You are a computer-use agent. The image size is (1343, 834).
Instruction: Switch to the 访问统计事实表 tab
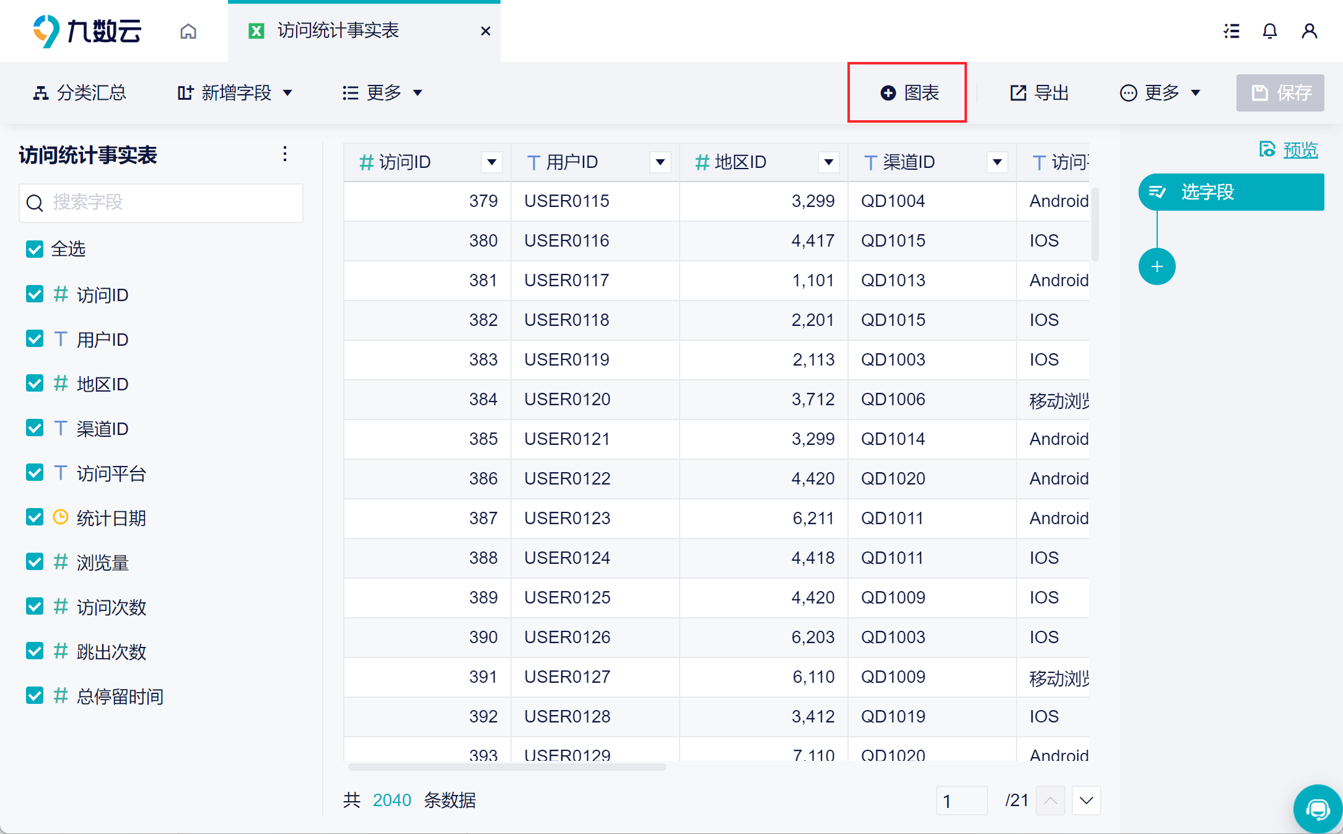coord(338,31)
